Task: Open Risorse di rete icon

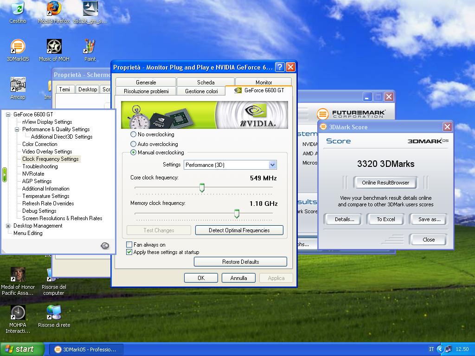Action: 54,317
